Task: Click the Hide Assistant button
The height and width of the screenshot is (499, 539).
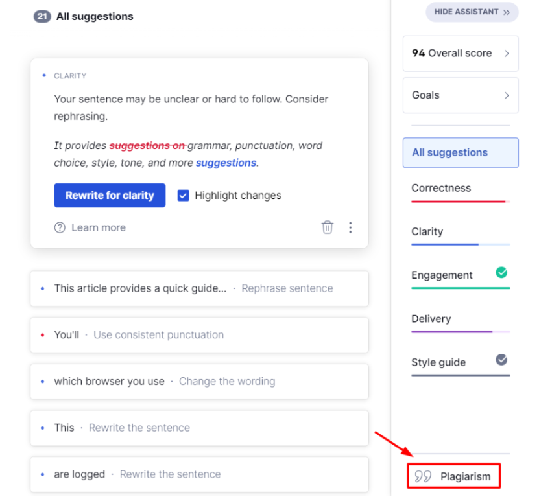Action: (472, 12)
